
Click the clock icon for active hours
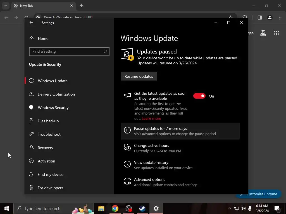[x=127, y=147]
